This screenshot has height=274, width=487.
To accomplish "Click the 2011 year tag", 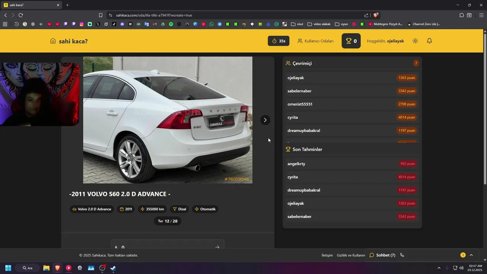I will pos(126,209).
